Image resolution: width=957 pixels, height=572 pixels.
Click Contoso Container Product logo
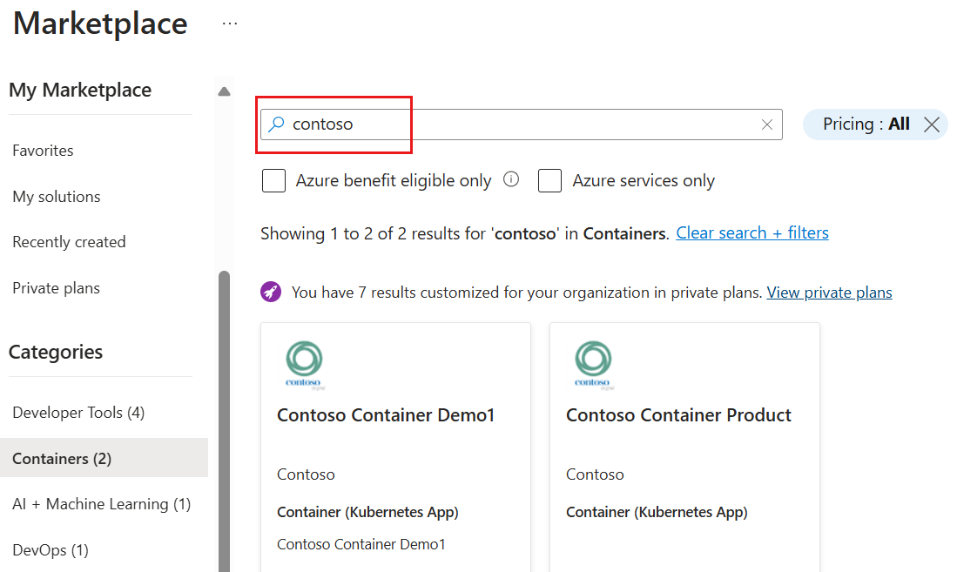(593, 364)
